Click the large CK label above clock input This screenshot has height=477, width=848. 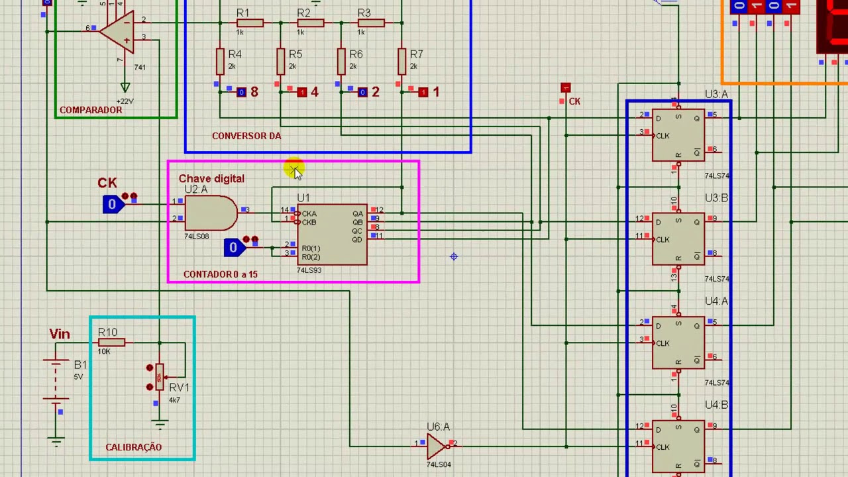(x=107, y=184)
